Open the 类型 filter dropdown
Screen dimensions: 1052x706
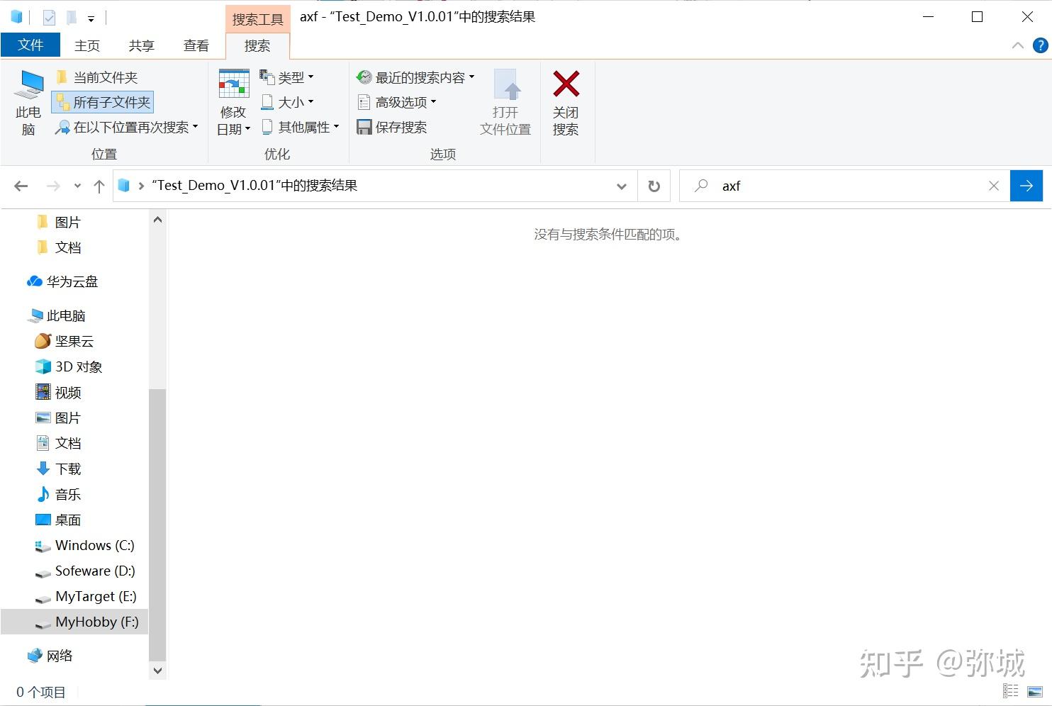click(286, 77)
